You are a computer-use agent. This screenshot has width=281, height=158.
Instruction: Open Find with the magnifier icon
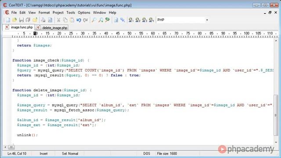coord(94,20)
